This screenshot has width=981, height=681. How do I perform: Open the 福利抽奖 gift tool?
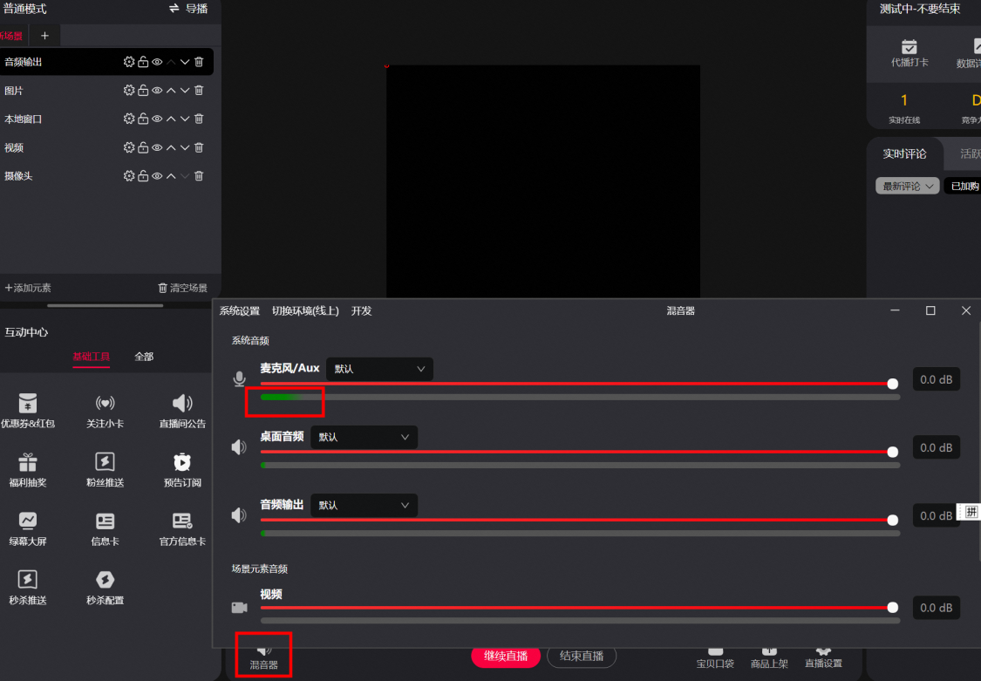point(28,470)
